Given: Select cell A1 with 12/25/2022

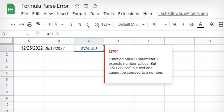Looking at the screenshot, I should click(29, 48).
